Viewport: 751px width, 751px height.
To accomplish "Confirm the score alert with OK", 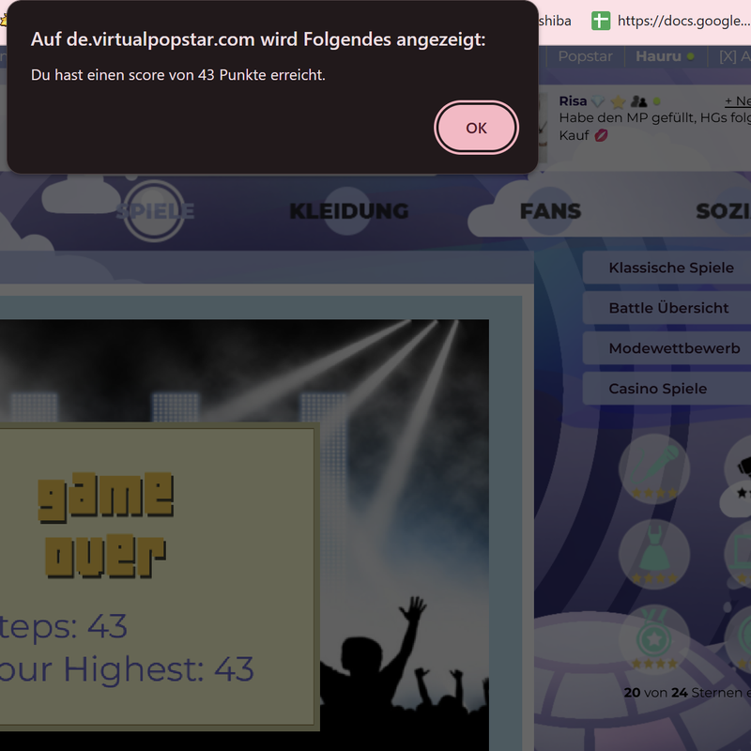I will click(x=476, y=128).
